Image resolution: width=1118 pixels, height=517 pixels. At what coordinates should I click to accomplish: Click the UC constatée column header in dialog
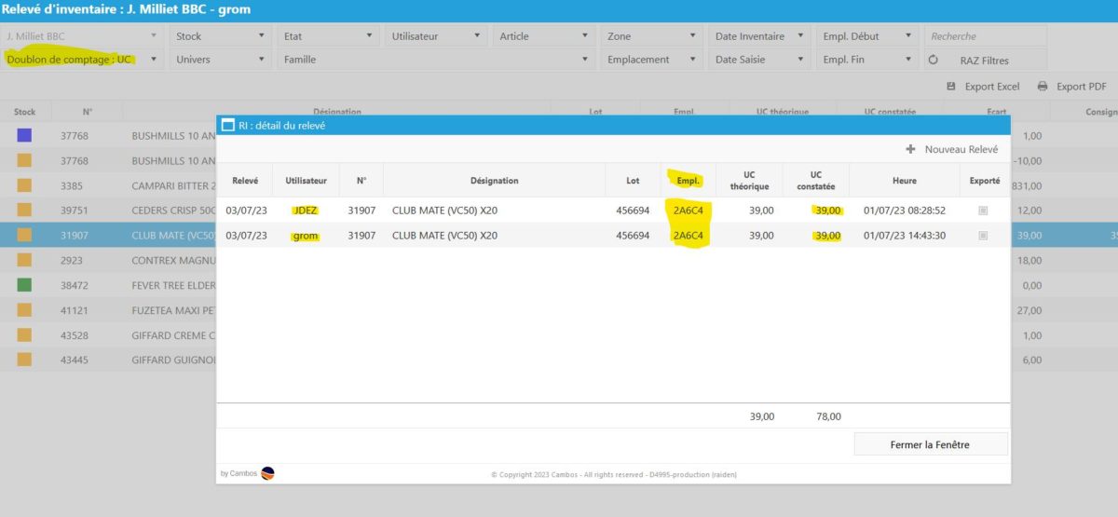tap(816, 181)
